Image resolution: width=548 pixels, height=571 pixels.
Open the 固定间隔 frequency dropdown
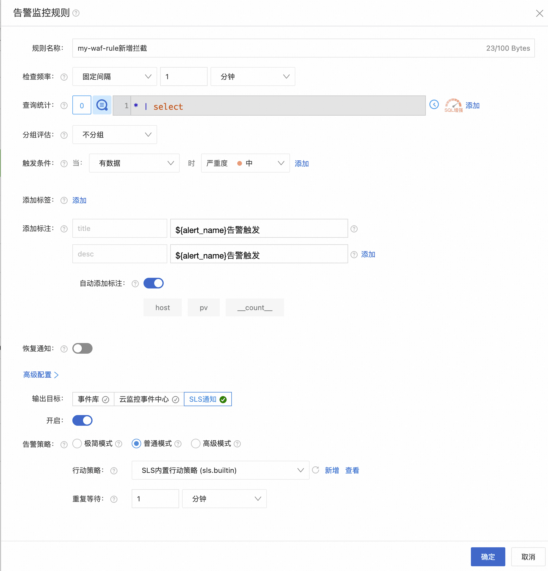[114, 77]
